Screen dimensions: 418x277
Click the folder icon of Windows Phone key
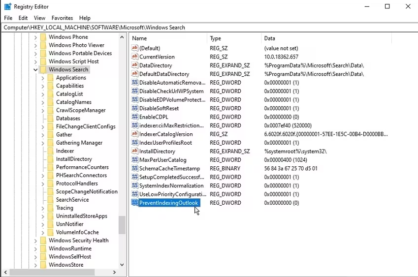tap(43, 37)
